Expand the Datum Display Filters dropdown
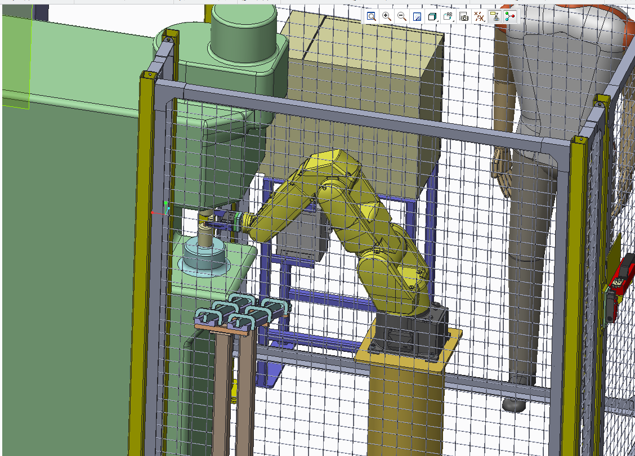The width and height of the screenshot is (635, 456). click(479, 17)
